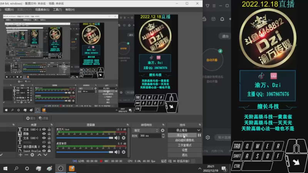Image resolution: width=308 pixels, height=173 pixels.
Task: Show hidden system tray icons
Action: click(x=200, y=168)
